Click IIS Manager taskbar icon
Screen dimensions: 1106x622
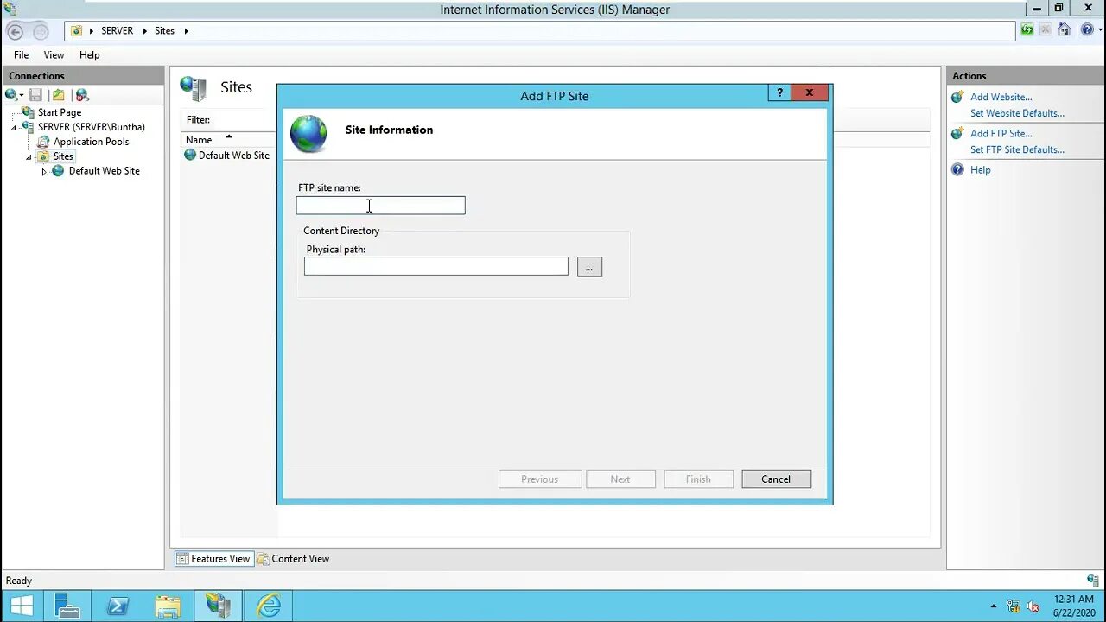[218, 606]
